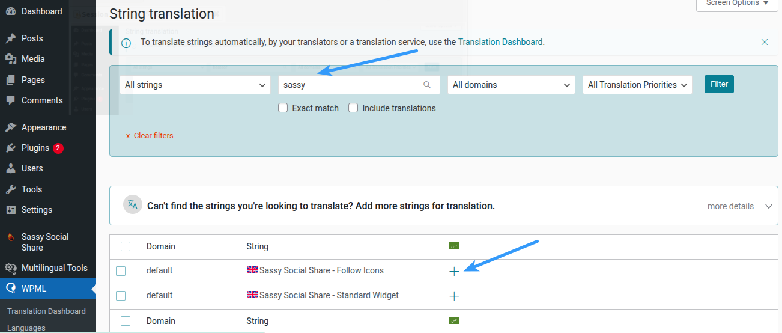Open the WPML menu item
Image resolution: width=782 pixels, height=333 pixels.
pos(48,289)
